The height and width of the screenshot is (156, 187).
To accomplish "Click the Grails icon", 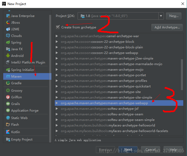I will 8,104.
